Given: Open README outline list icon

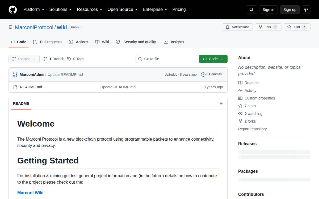Looking at the screenshot, I should pos(221,103).
